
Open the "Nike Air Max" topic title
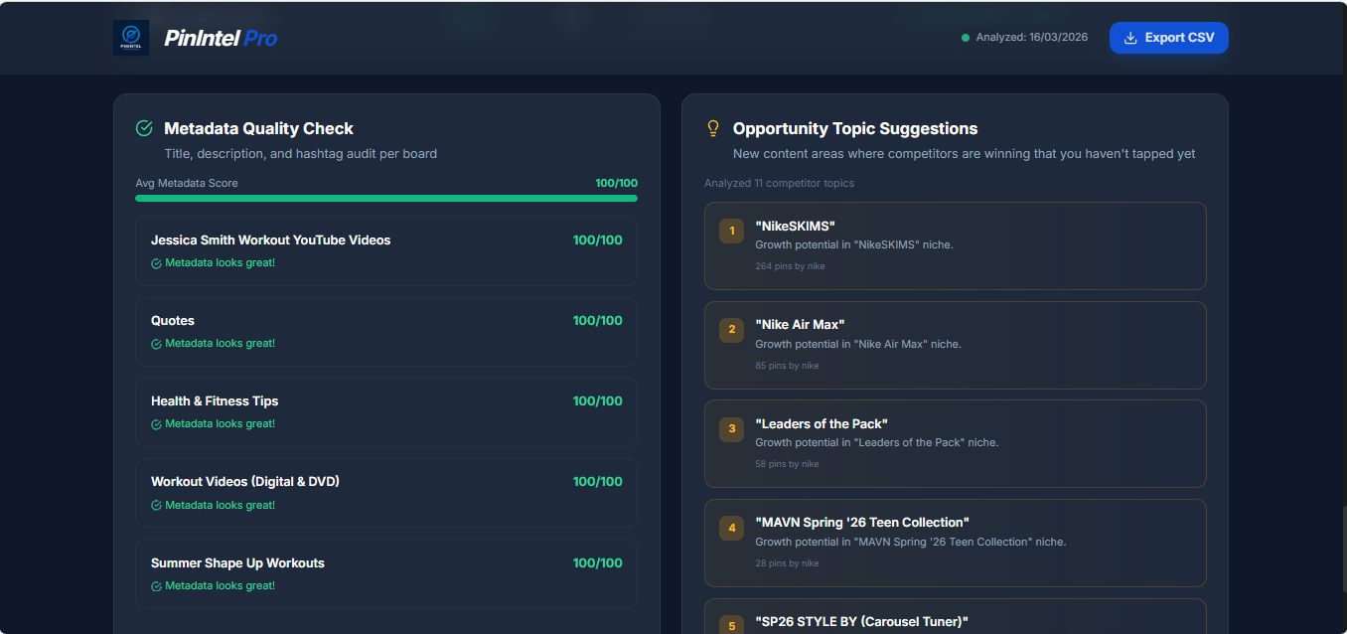click(x=800, y=324)
